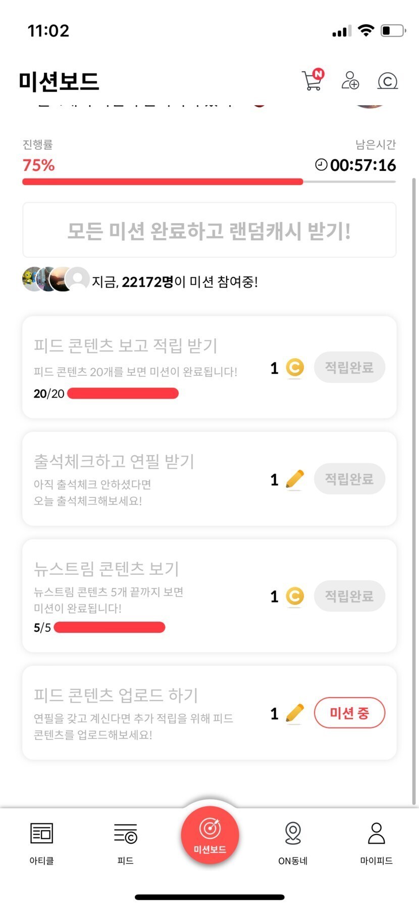Click the pencil icon on 업로드 하기 card
The image size is (419, 909).
click(x=295, y=713)
